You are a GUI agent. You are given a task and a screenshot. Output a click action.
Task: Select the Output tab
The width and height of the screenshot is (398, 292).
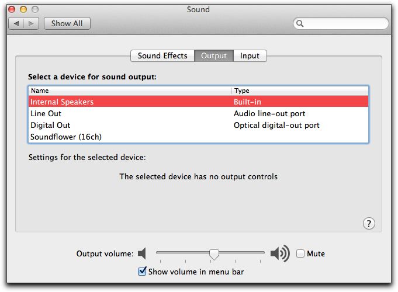[x=214, y=56]
